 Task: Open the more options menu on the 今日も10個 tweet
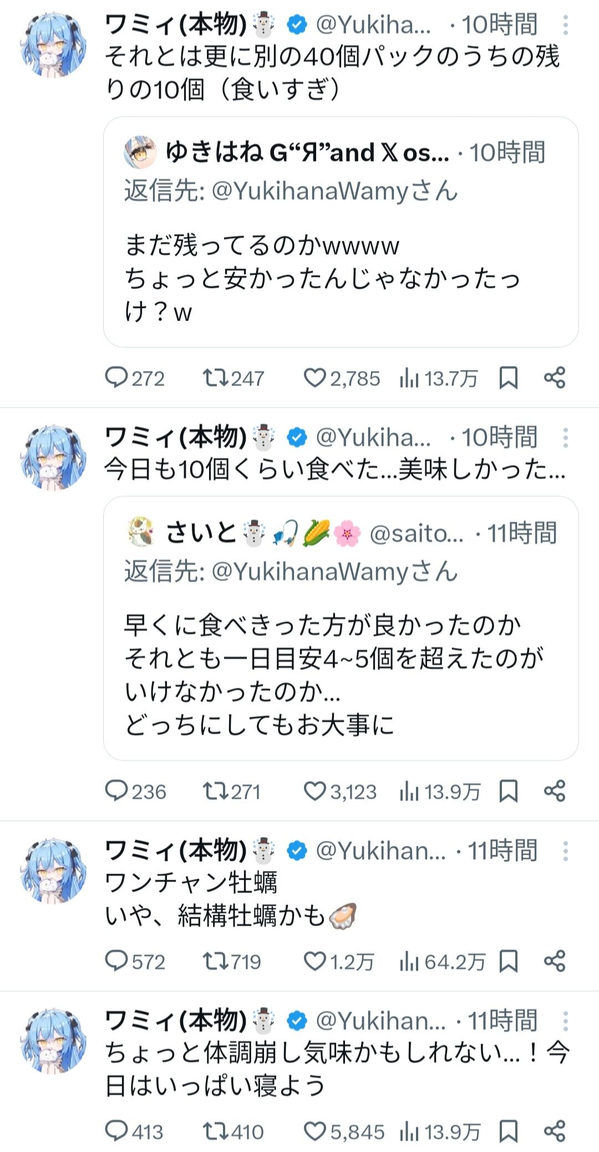[x=565, y=438]
